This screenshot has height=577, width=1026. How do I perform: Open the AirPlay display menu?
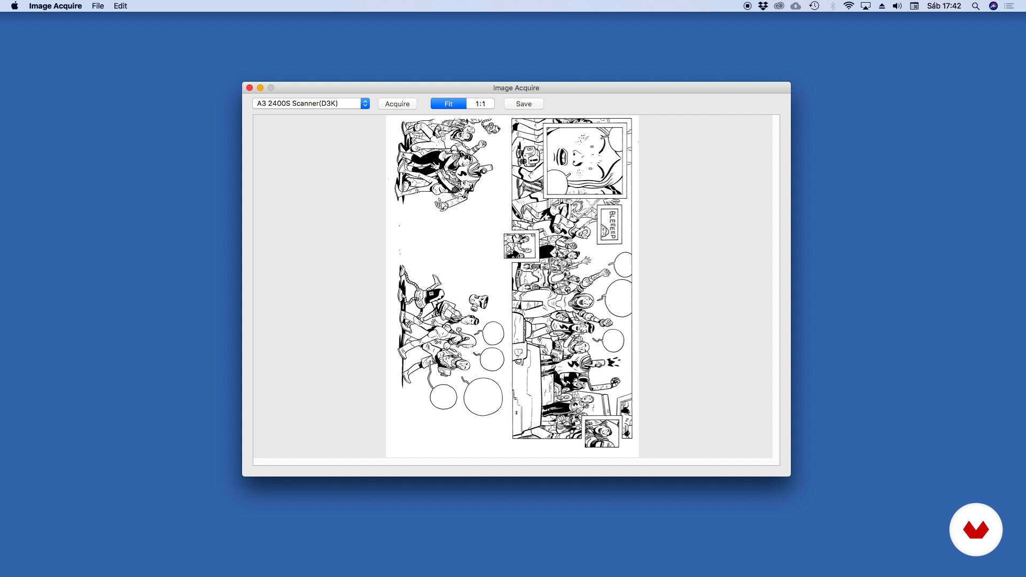866,6
